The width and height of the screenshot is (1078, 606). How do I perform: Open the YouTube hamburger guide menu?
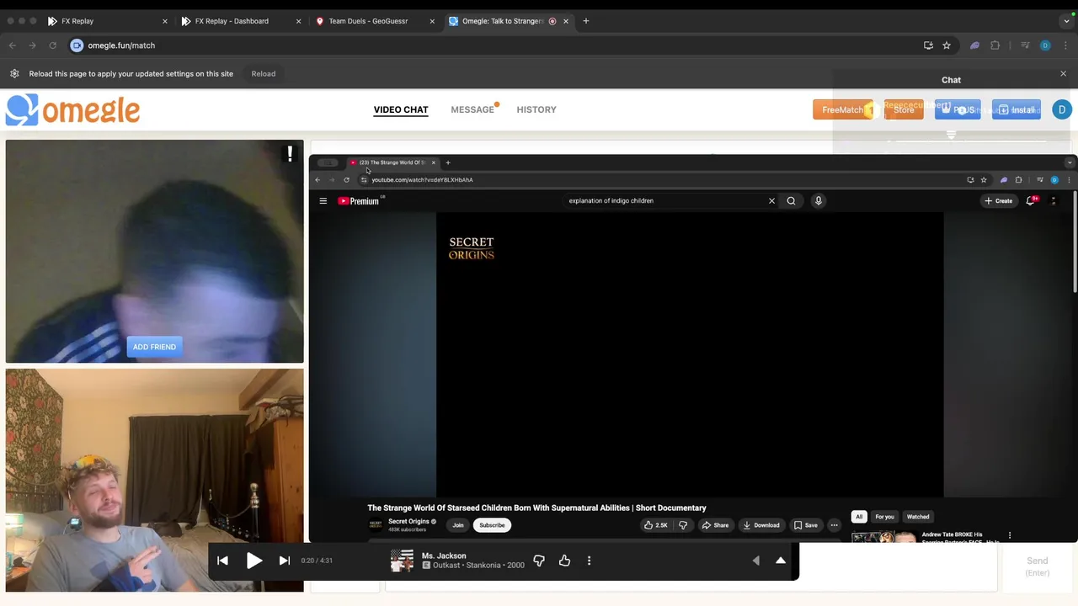(x=323, y=200)
